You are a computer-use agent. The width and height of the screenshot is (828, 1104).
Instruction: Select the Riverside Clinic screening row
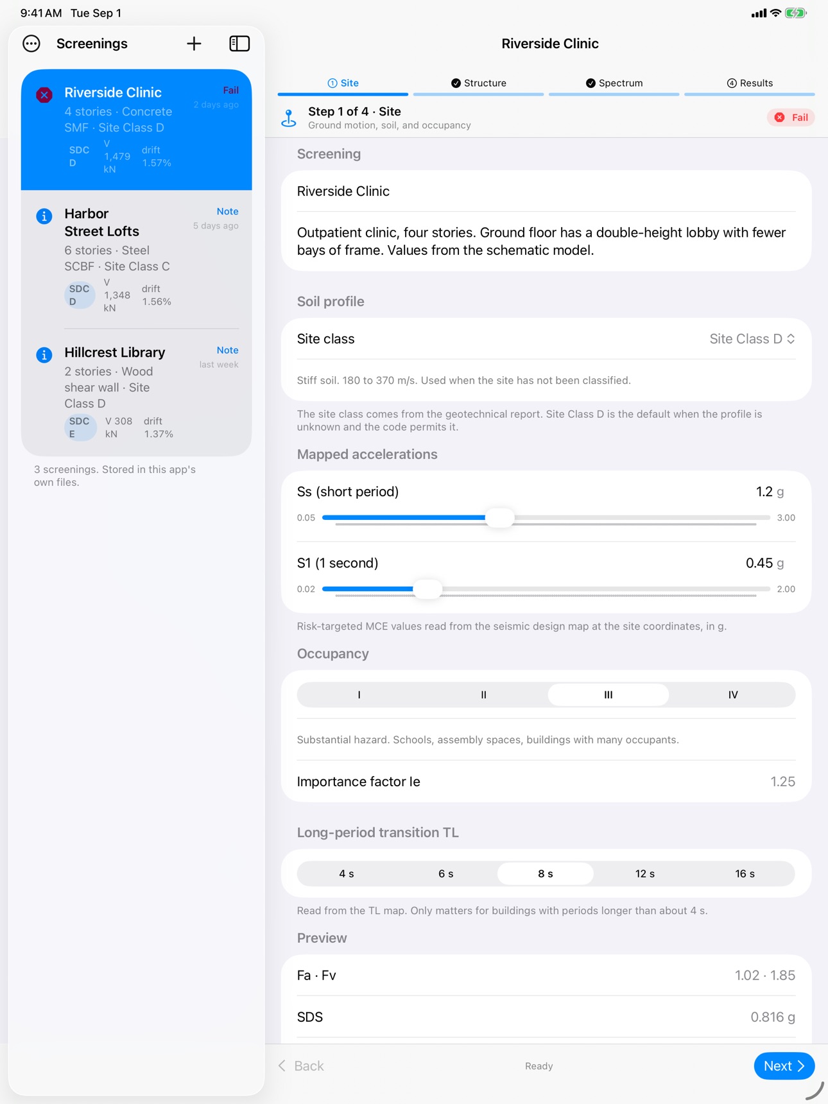point(137,130)
